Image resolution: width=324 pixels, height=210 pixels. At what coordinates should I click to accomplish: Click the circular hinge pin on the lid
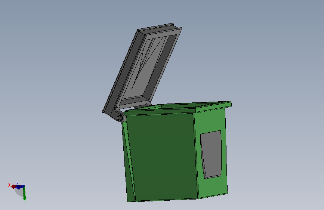coord(120,118)
